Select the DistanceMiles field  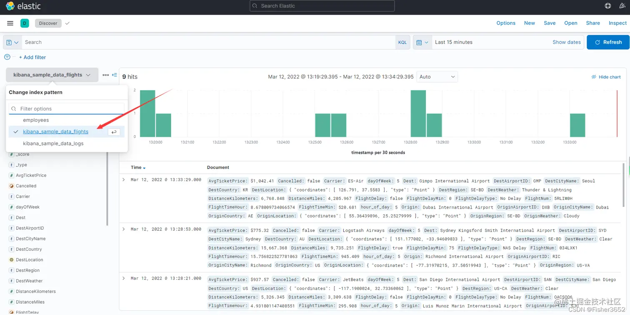coord(30,302)
